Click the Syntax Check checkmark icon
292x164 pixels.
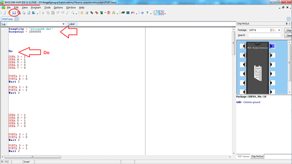(87, 13)
